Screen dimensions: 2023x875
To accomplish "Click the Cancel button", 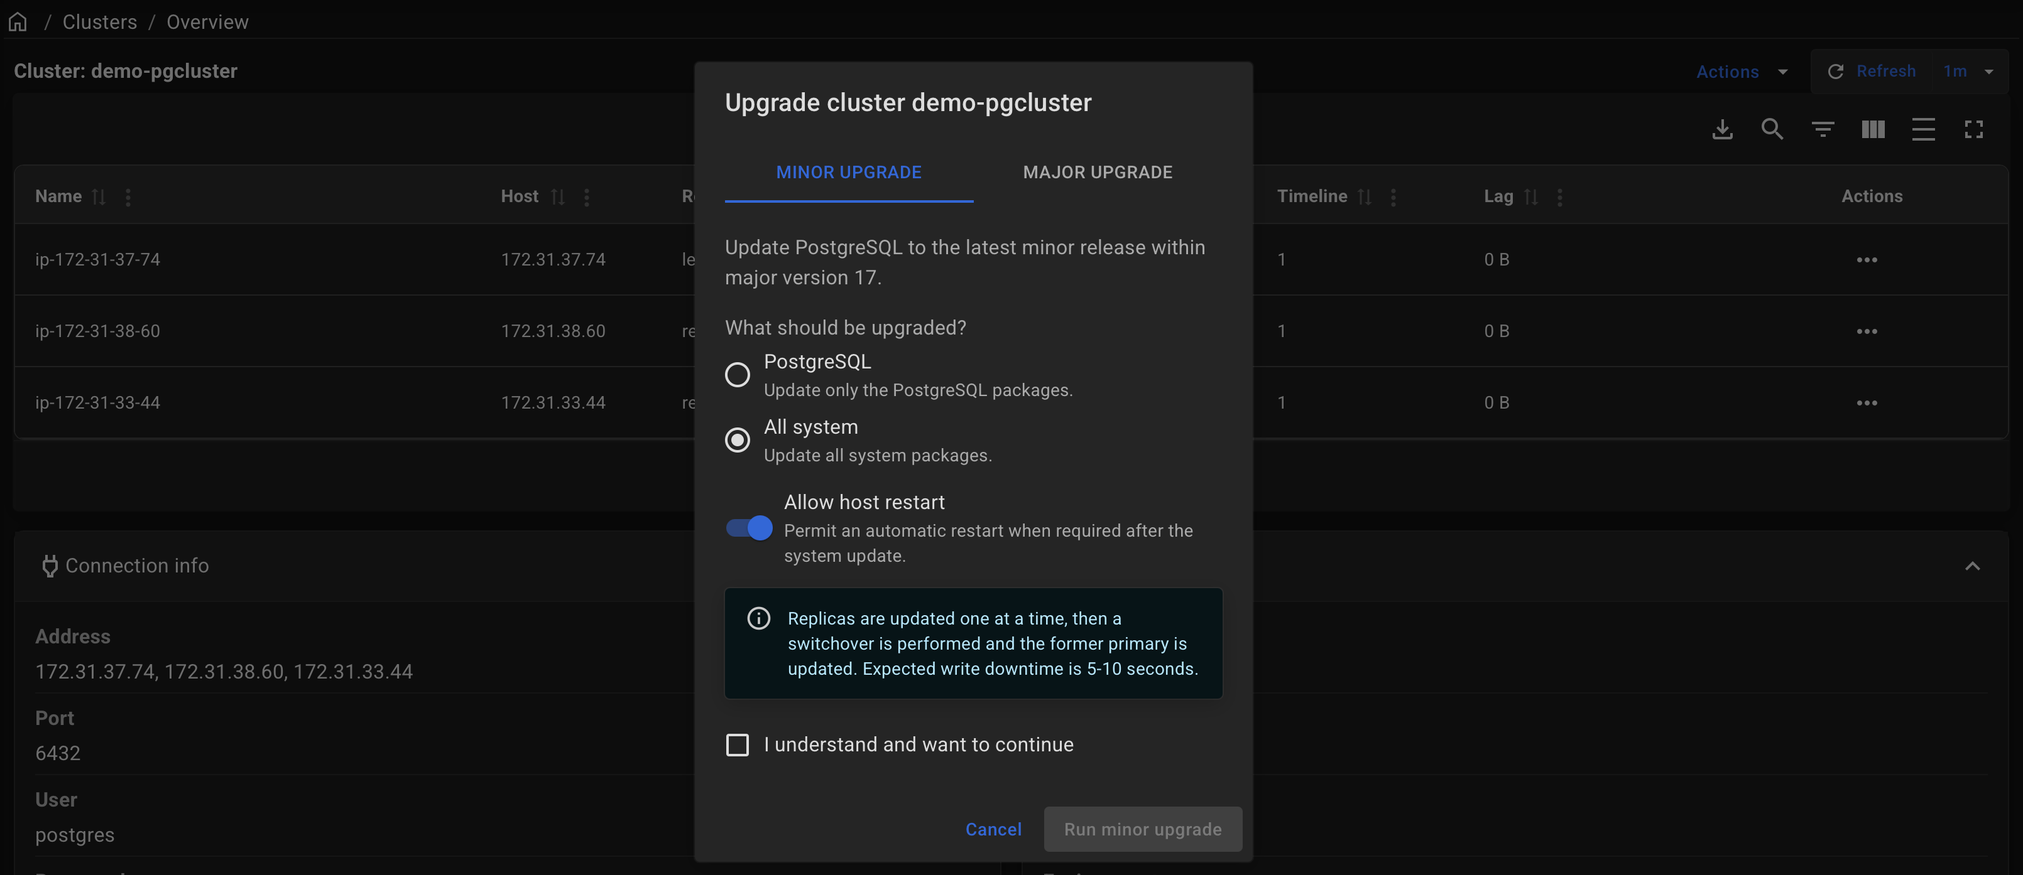I will 993,829.
